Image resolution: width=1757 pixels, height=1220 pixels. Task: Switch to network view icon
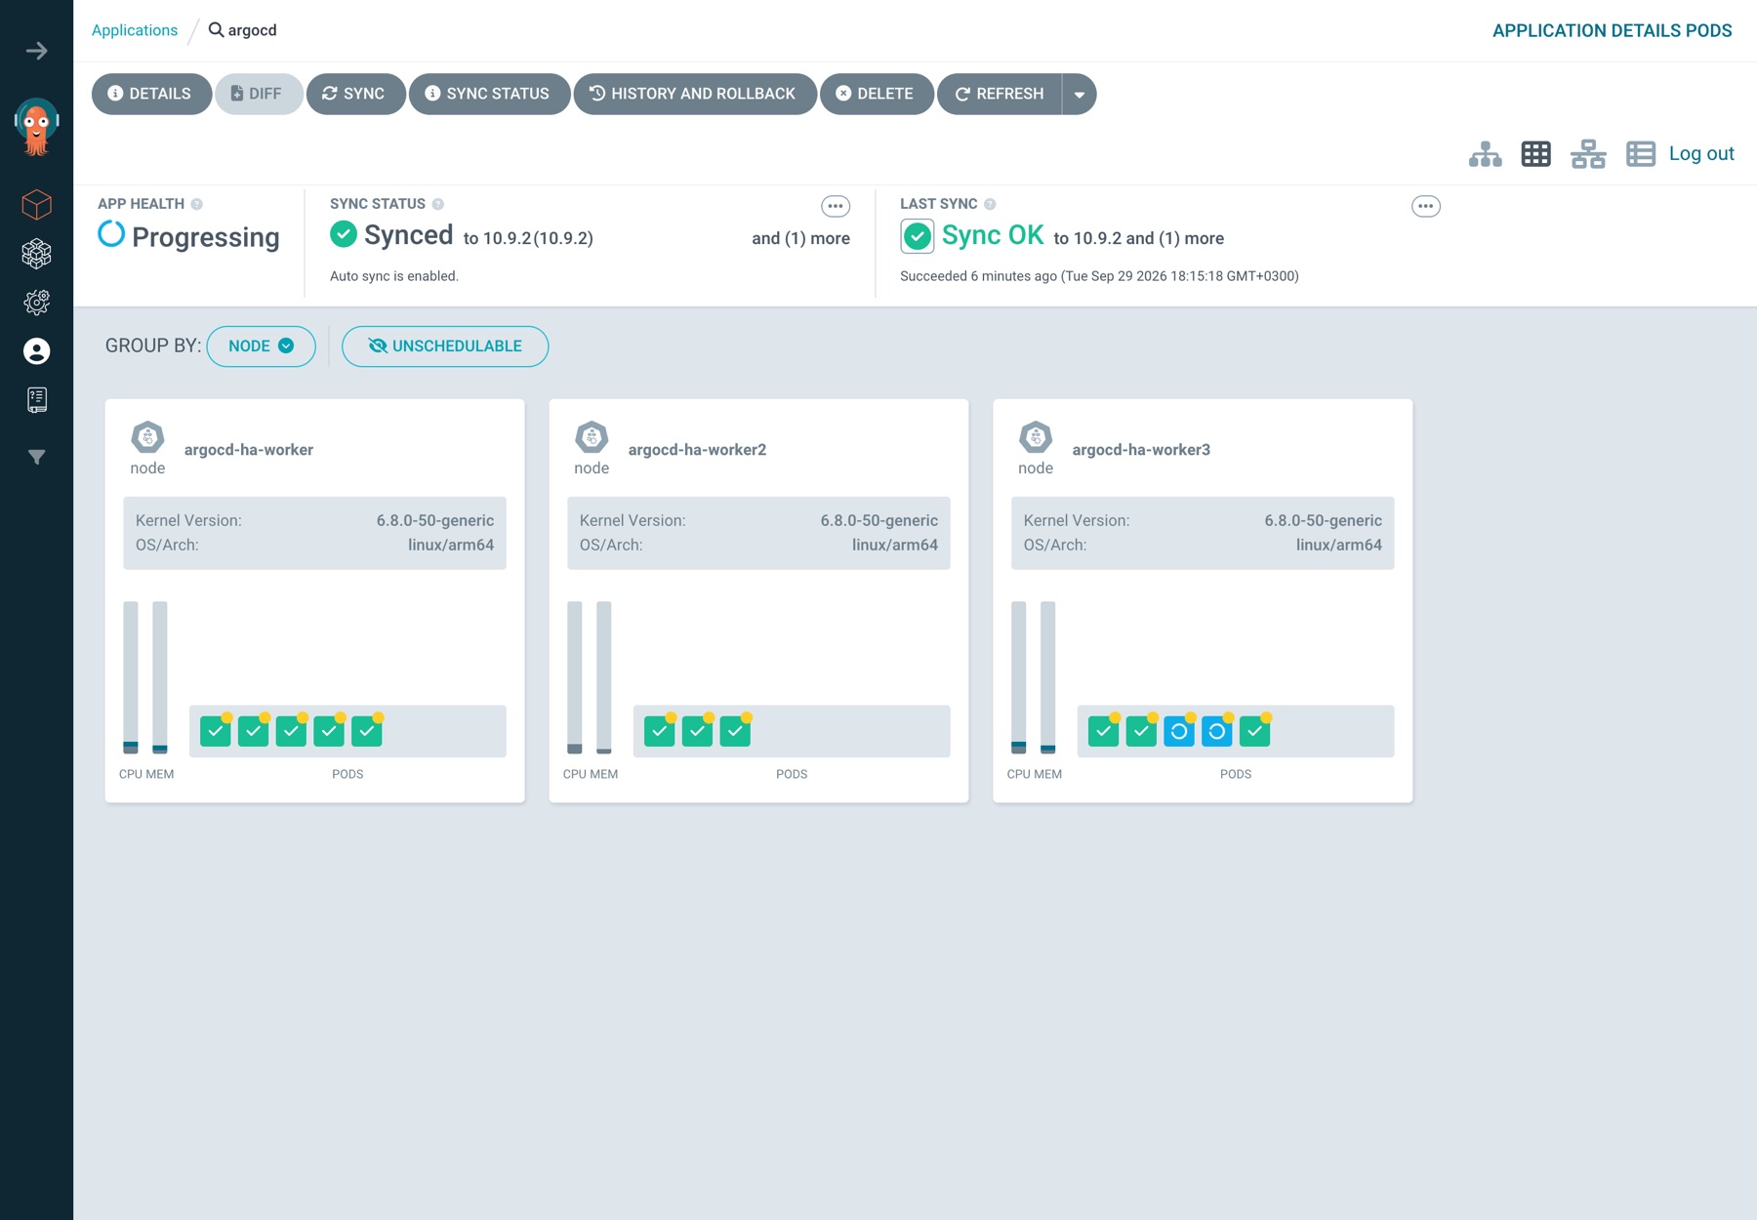(1588, 154)
